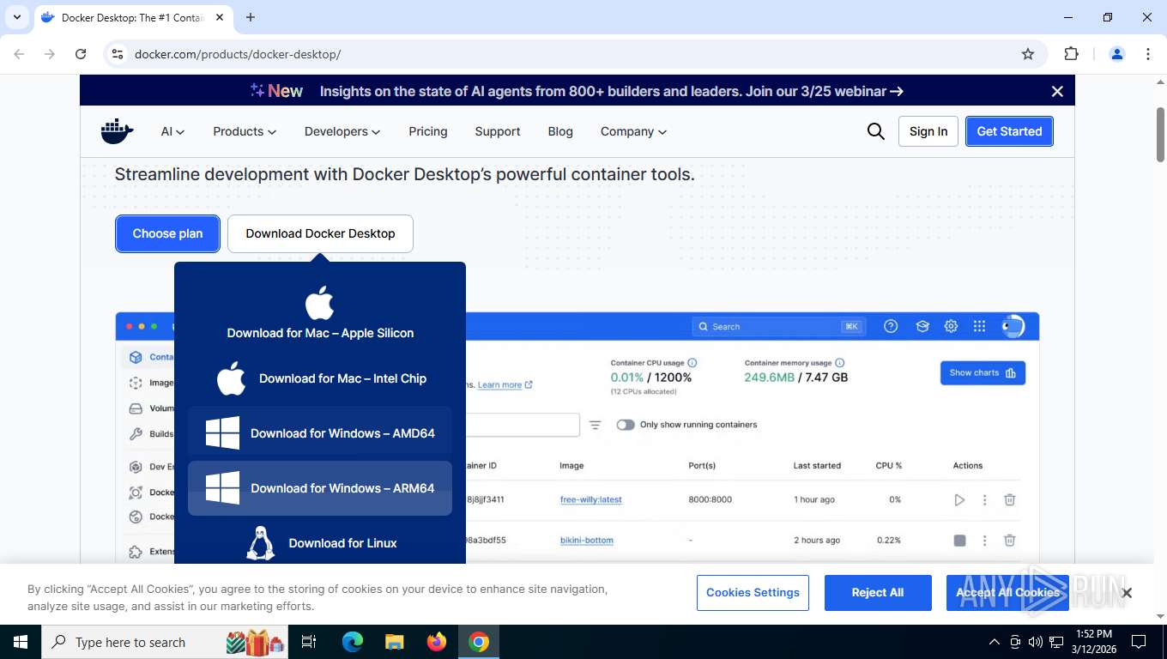This screenshot has height=659, width=1167.
Task: Expand the Products navigation menu
Action: pos(245,131)
